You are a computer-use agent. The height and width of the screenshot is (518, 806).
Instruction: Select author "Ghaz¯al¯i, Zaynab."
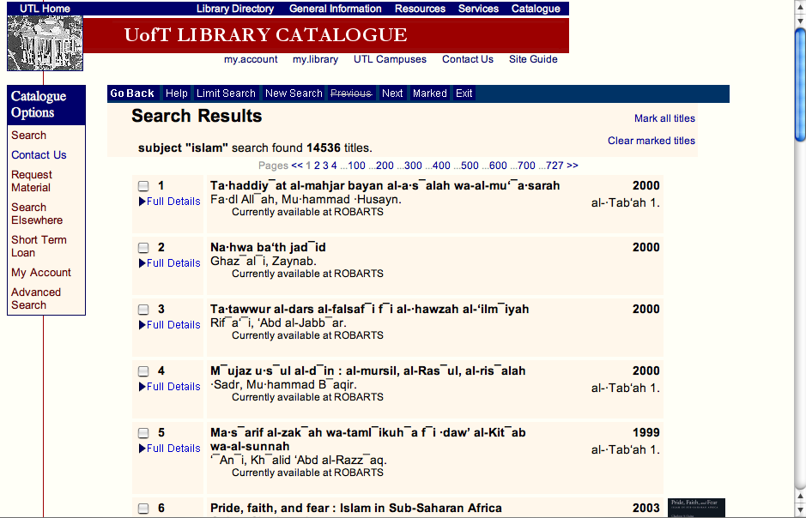coord(264,261)
